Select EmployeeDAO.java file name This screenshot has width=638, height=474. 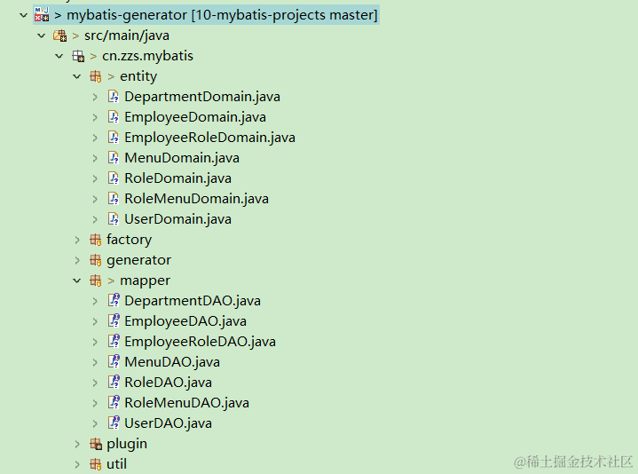(x=185, y=321)
